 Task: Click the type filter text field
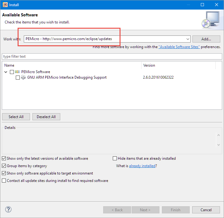pos(112,56)
